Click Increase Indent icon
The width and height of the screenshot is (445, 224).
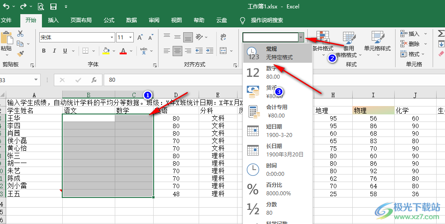210,51
